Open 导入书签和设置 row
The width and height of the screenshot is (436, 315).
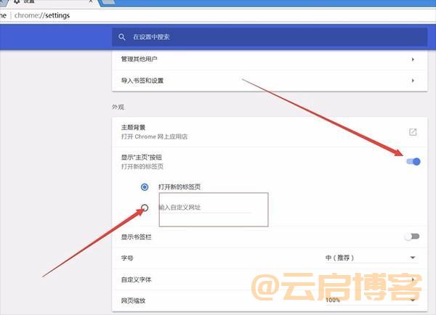coord(270,81)
